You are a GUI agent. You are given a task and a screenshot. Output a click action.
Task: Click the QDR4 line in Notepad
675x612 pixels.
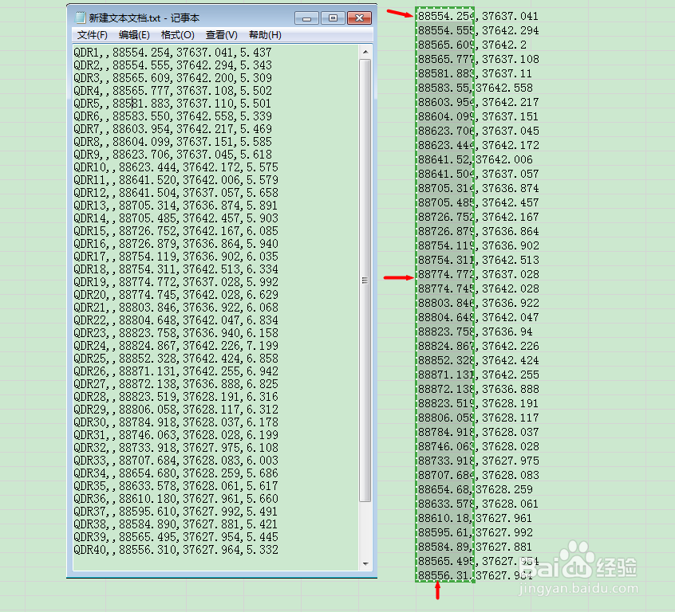[172, 91]
